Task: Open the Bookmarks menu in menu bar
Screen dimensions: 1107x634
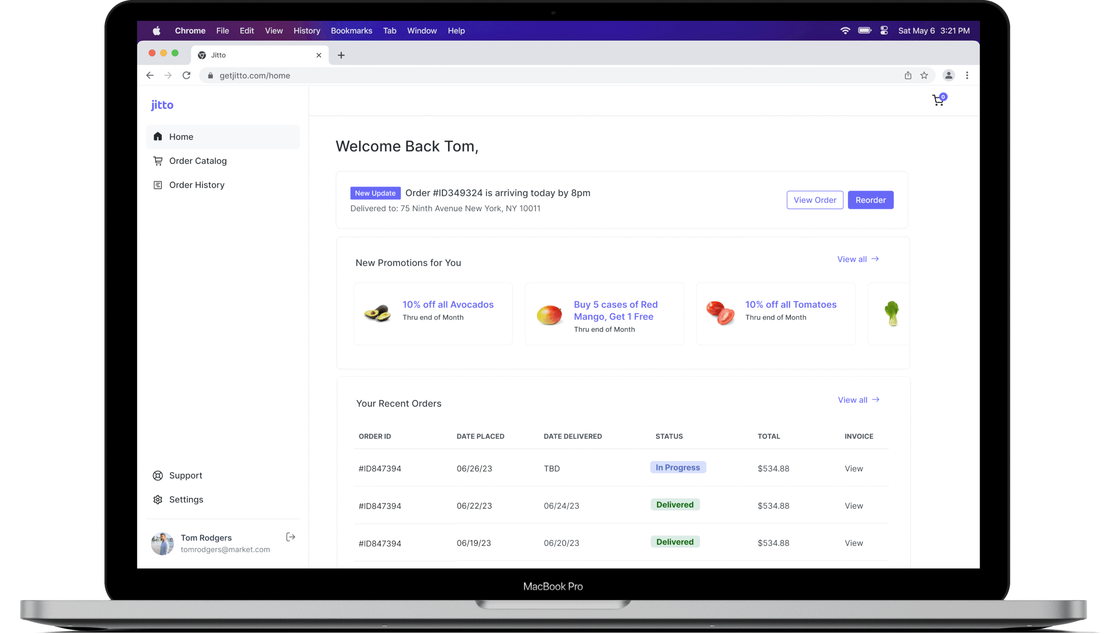Action: [351, 31]
